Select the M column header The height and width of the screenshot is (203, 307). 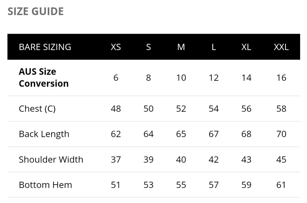pyautogui.click(x=181, y=47)
